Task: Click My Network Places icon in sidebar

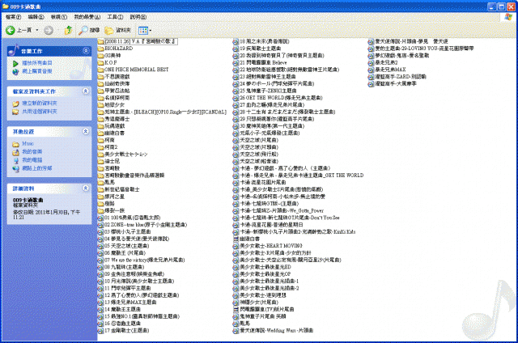Action: [x=15, y=168]
